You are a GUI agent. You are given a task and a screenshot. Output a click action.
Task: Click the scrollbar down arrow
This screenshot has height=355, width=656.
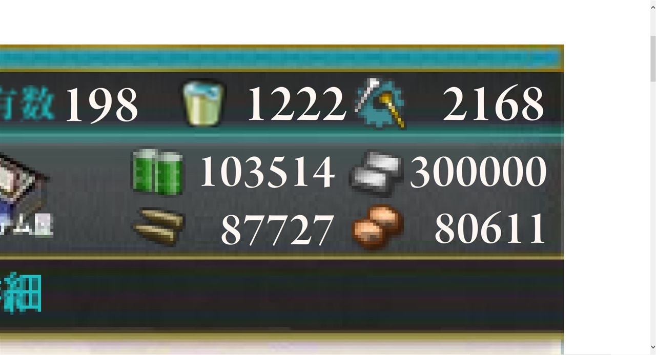click(x=653, y=348)
